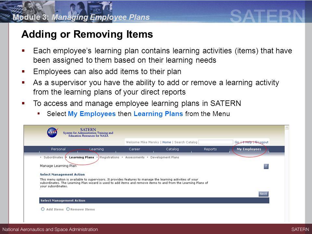Select the Add Items radio button

click(x=43, y=209)
